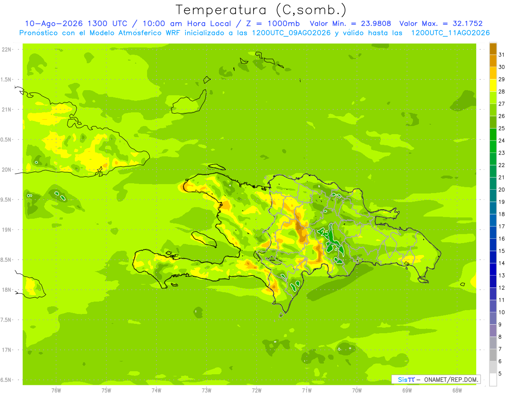The height and width of the screenshot is (396, 513).
Task: Select the purple swatch between 9 and 10
Action: (493, 318)
